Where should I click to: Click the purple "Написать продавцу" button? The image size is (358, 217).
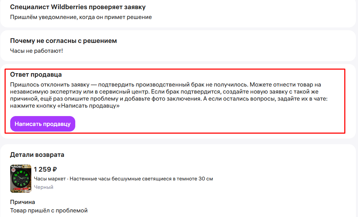[x=43, y=124]
